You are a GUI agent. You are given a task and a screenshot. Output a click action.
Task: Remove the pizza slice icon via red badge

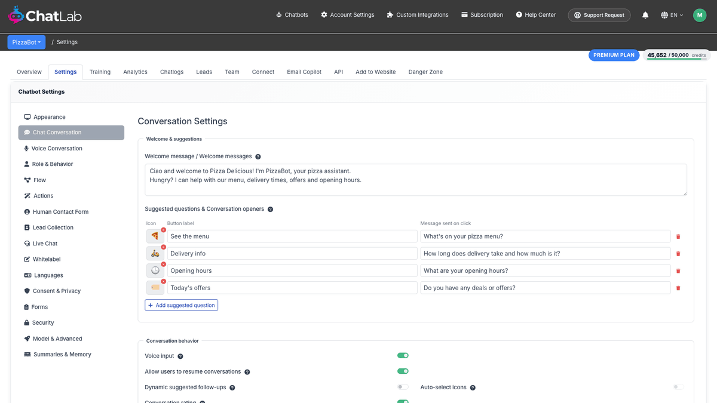pos(163,230)
